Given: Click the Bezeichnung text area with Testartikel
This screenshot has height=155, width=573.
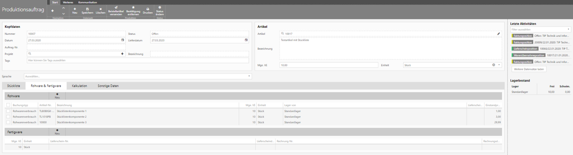Looking at the screenshot, I should click(x=391, y=49).
